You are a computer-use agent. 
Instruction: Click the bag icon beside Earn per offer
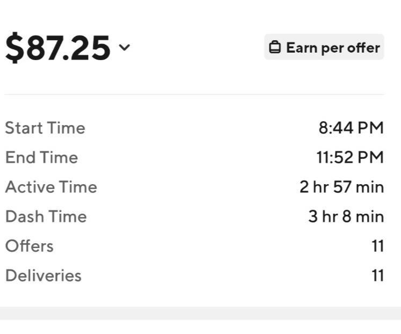(275, 47)
